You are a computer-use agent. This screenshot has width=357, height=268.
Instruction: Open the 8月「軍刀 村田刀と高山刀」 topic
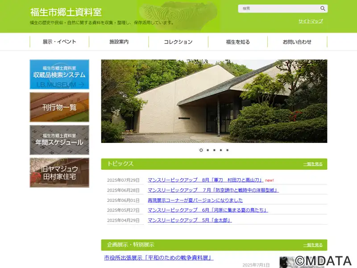[206, 180]
